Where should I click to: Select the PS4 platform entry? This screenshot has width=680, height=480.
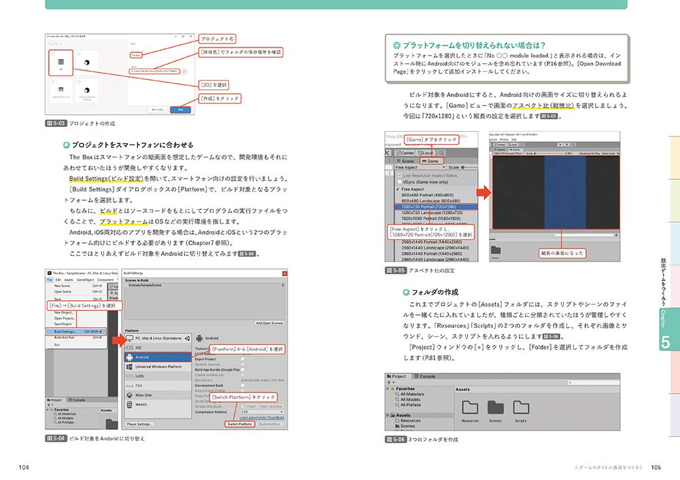158,386
